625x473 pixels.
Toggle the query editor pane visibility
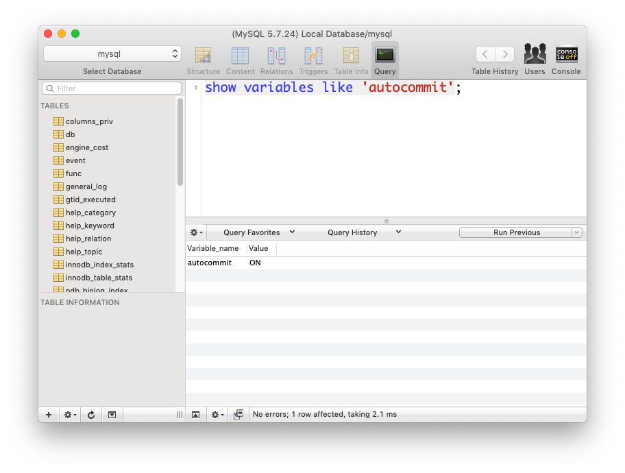(196, 415)
